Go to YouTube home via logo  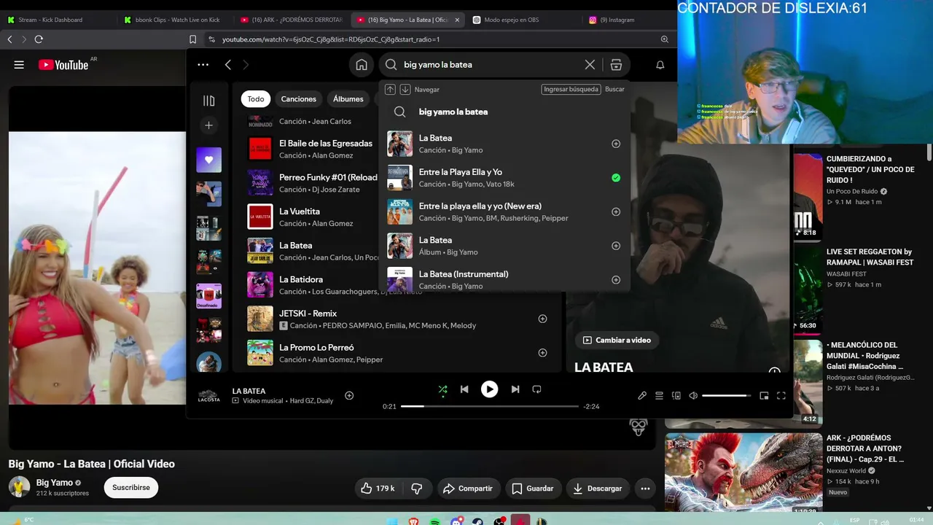pos(63,65)
